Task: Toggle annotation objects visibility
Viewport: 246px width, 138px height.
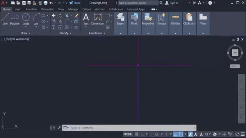Action: click(x=190, y=134)
